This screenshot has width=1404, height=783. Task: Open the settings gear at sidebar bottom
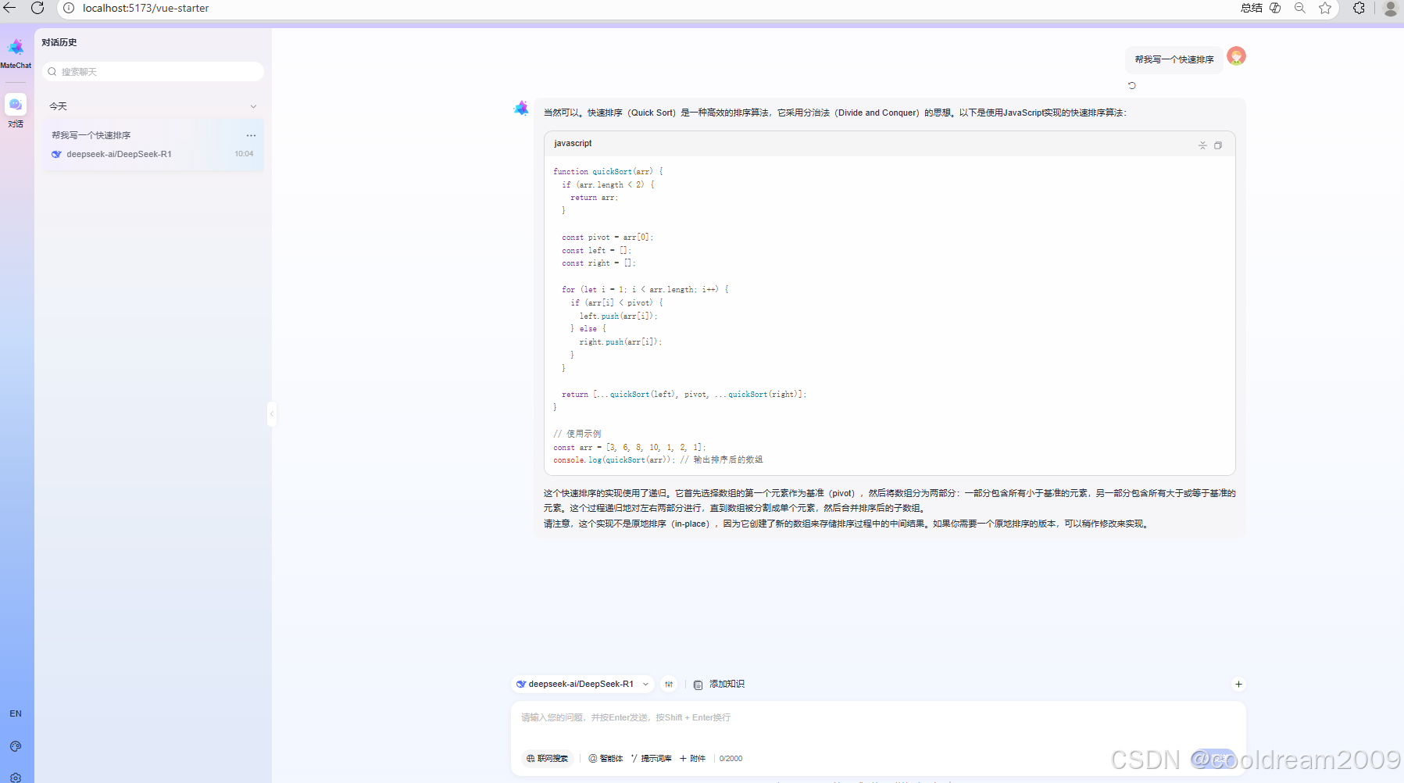pos(16,778)
